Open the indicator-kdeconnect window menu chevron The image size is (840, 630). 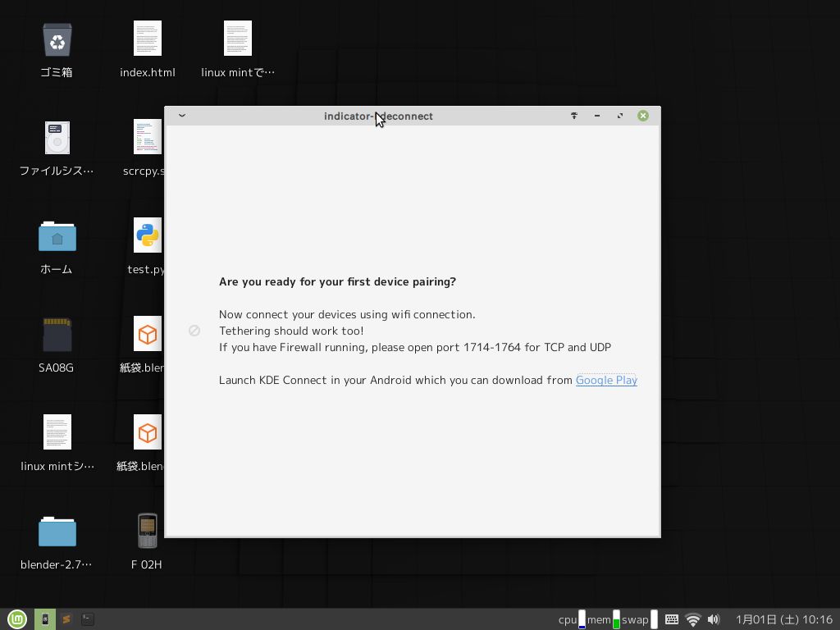[x=181, y=116]
